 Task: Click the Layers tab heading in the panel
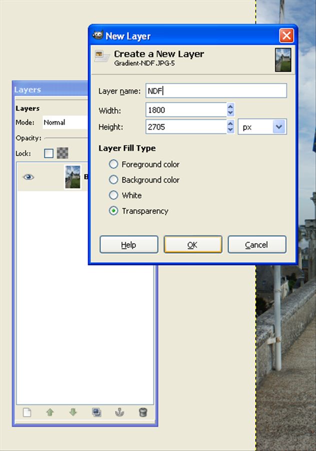click(27, 108)
